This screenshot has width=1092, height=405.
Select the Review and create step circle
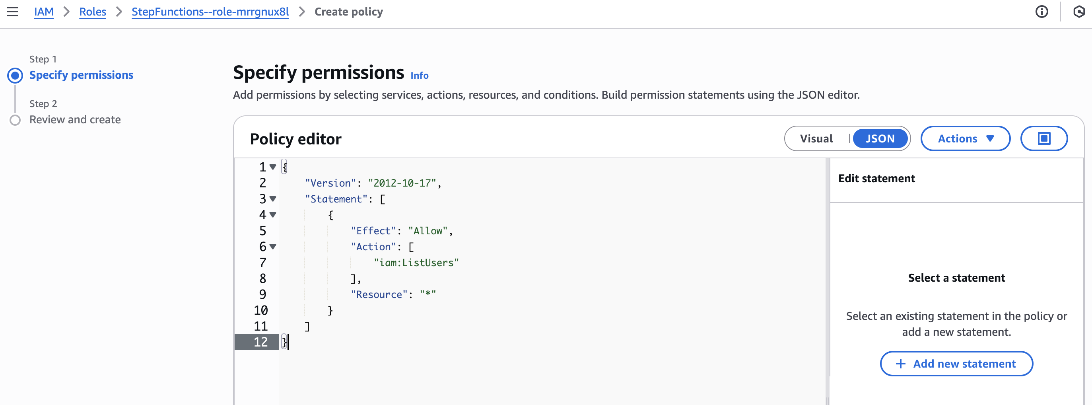click(15, 121)
